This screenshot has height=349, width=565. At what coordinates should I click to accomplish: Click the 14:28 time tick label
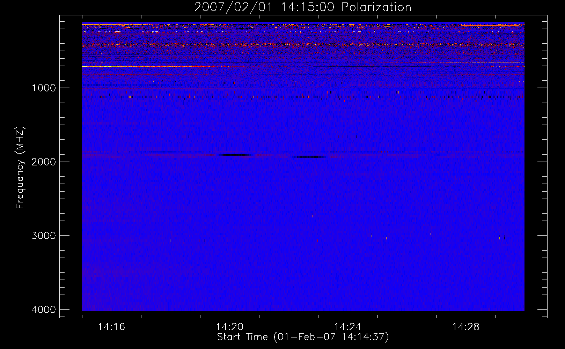click(466, 327)
